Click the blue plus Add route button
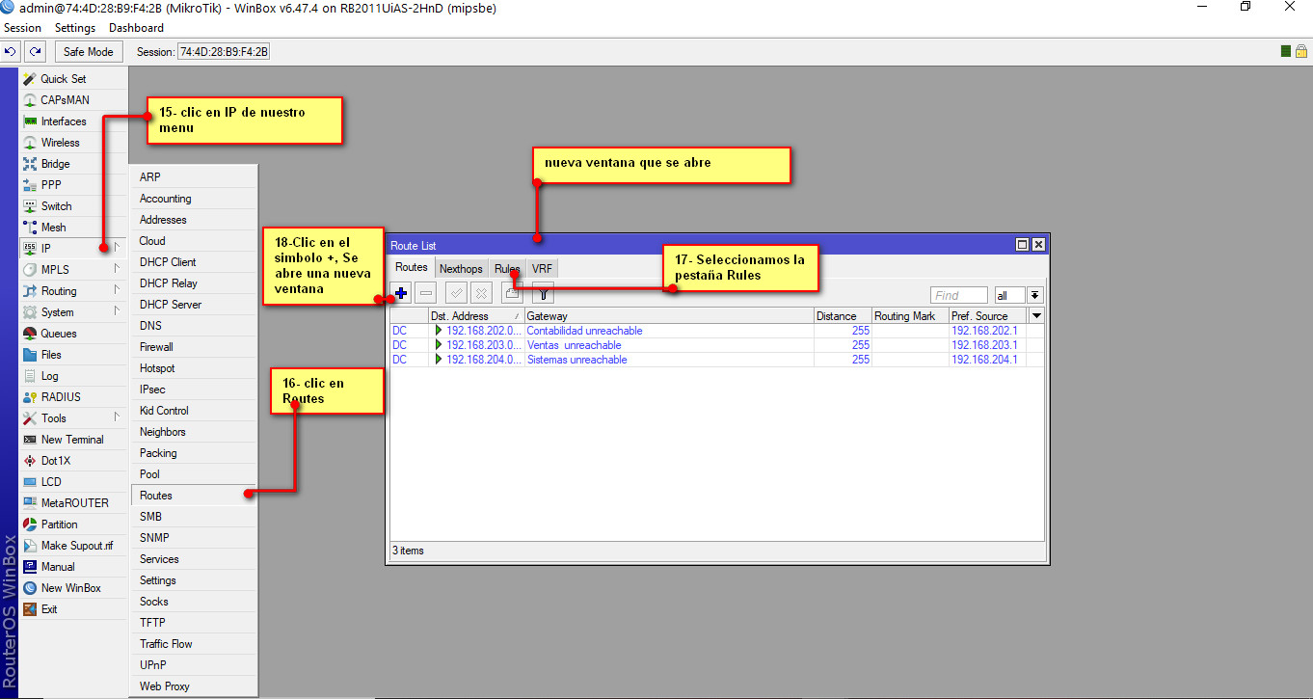 pyautogui.click(x=401, y=294)
